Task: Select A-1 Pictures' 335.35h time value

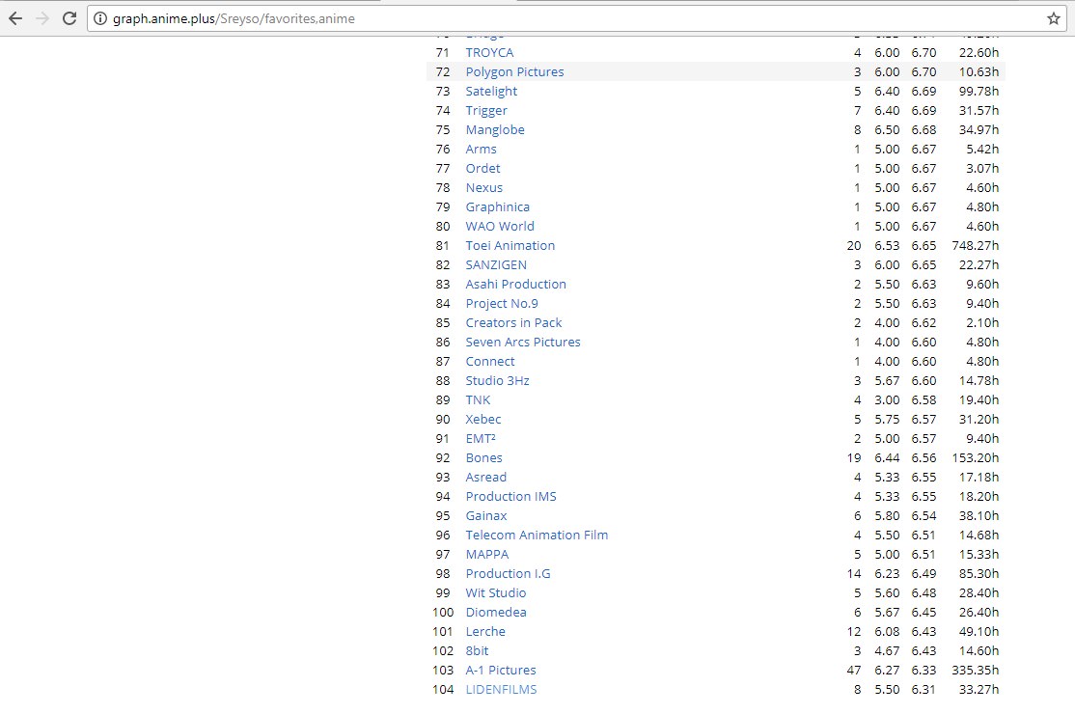Action: pyautogui.click(x=975, y=670)
